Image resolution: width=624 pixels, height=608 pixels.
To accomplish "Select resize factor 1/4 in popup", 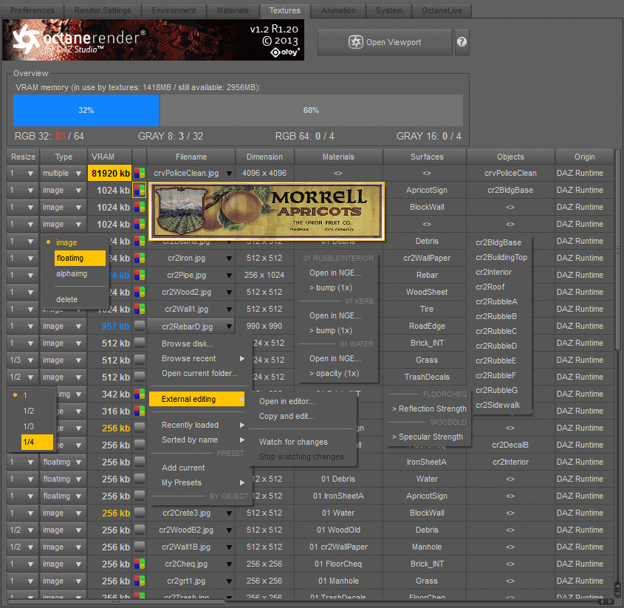I will point(37,442).
